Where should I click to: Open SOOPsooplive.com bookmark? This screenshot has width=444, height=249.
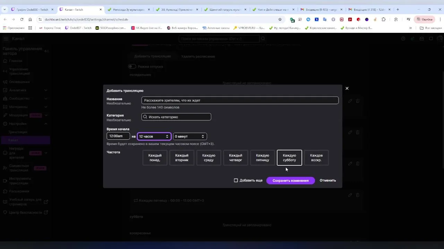tap(111, 28)
